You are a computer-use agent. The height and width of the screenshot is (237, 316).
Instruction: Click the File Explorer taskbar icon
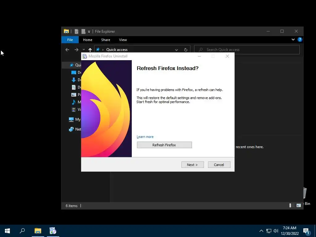38,231
